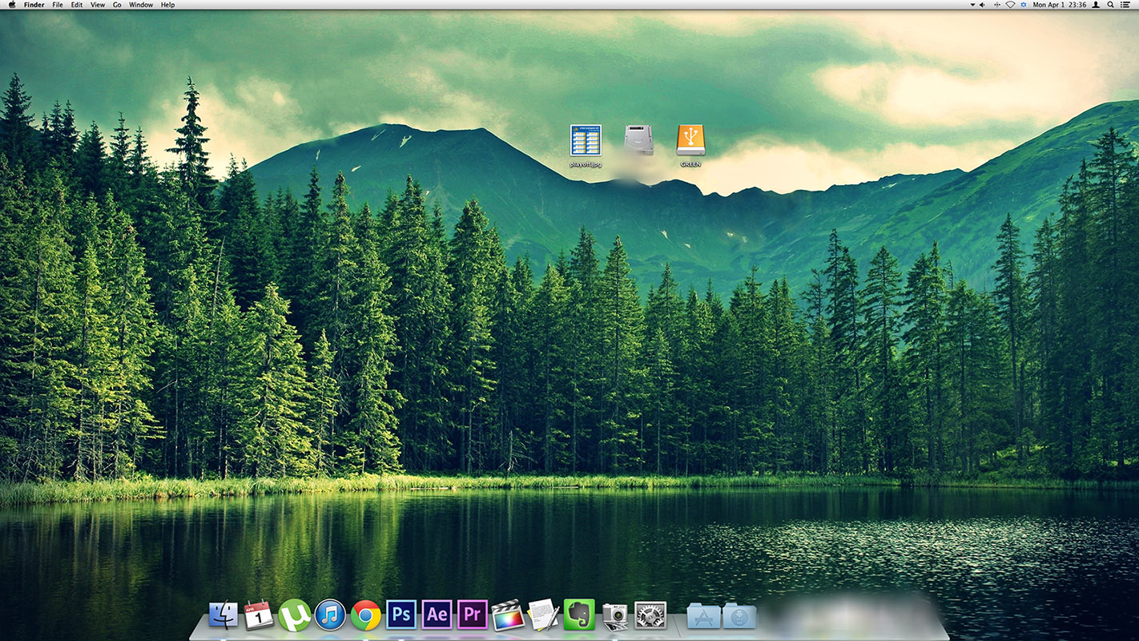Open the Applications folder stack
This screenshot has width=1139, height=641.
tap(703, 615)
